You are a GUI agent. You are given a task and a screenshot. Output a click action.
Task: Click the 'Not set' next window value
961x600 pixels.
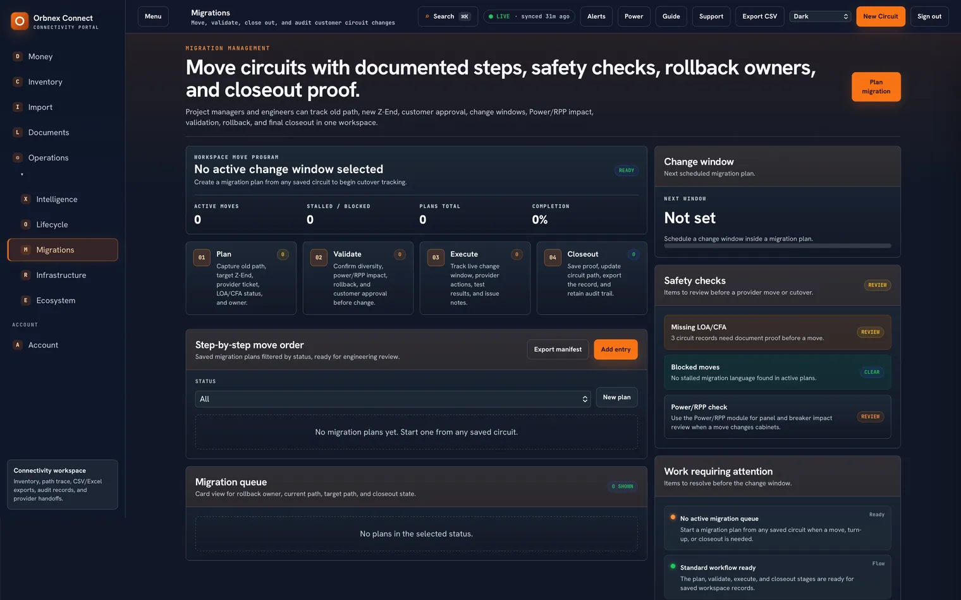tap(690, 218)
